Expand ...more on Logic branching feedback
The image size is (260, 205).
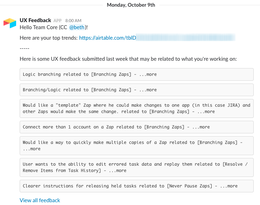148,74
